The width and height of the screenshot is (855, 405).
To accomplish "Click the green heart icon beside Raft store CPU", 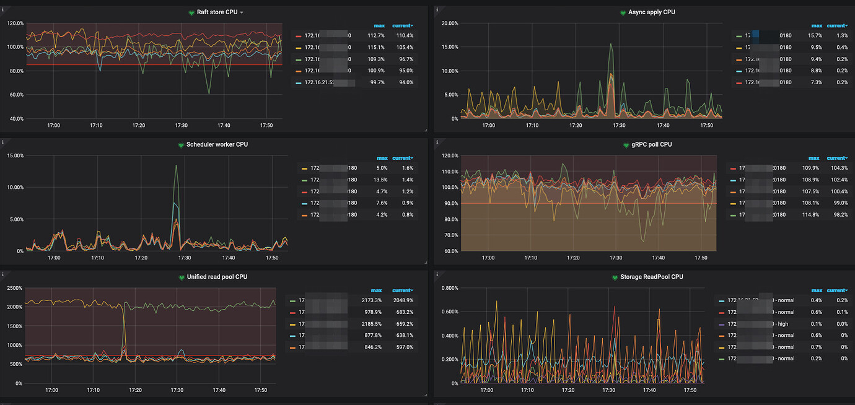I will point(191,12).
